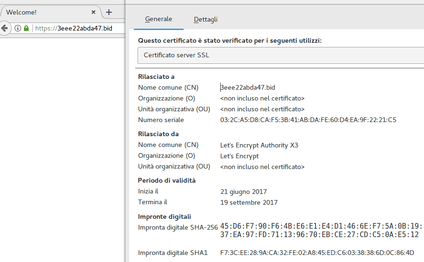Screen dimensions: 424x262
Task: Close the Welcome! browser tab
Action: pos(94,12)
